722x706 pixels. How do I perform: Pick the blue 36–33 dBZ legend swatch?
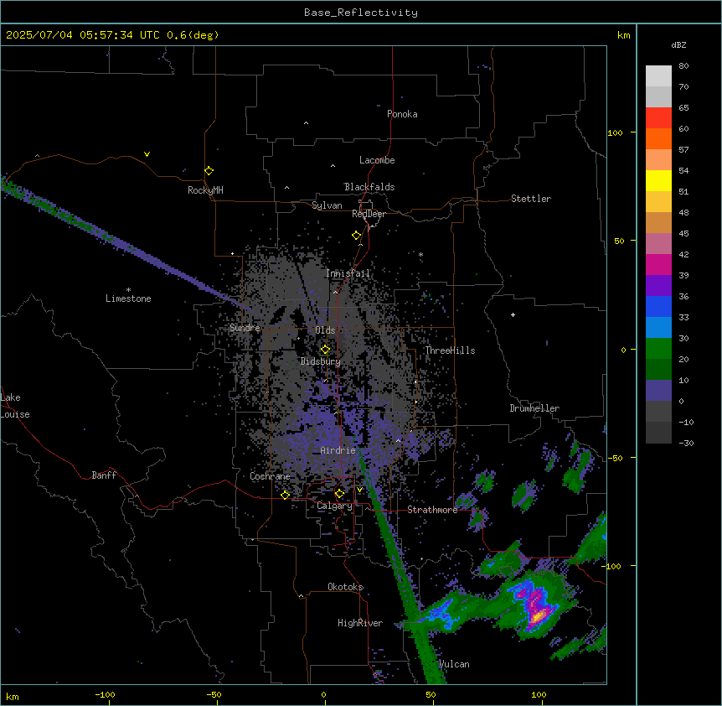coord(658,306)
